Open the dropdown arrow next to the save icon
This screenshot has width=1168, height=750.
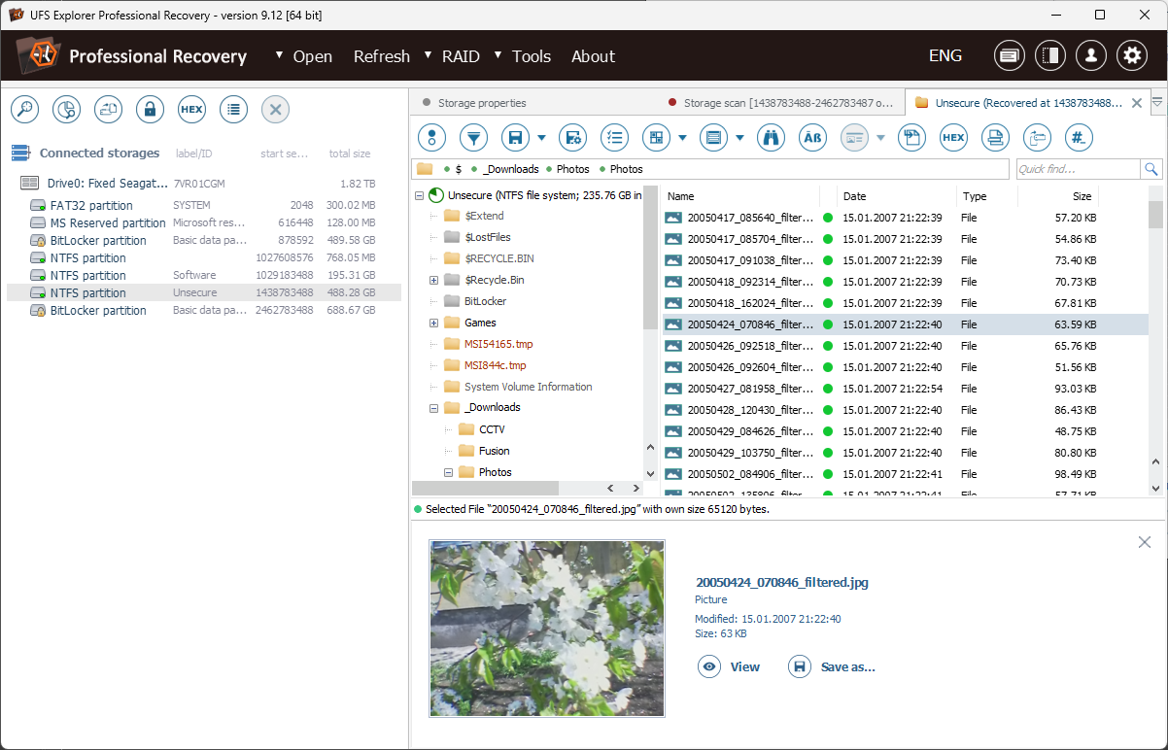click(542, 137)
